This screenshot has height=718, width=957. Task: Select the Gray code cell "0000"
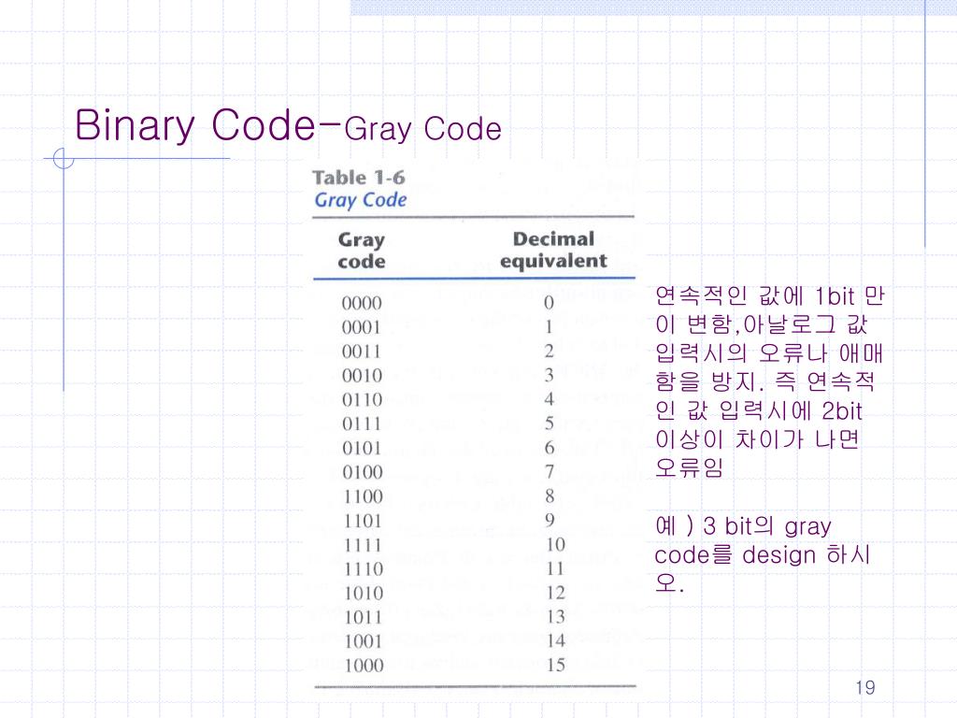pyautogui.click(x=362, y=303)
